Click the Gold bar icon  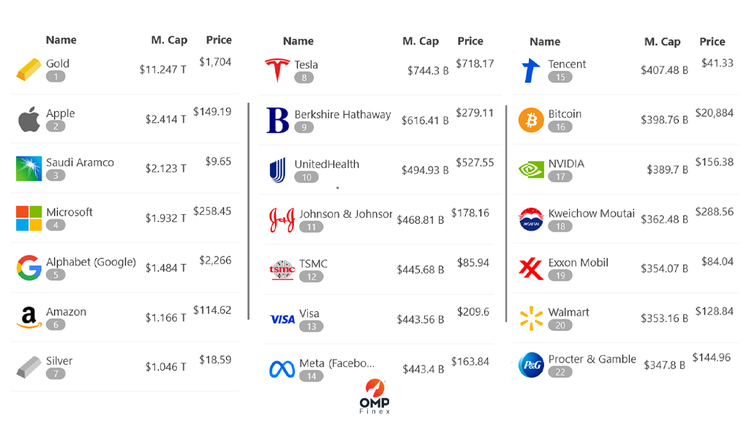point(29,69)
